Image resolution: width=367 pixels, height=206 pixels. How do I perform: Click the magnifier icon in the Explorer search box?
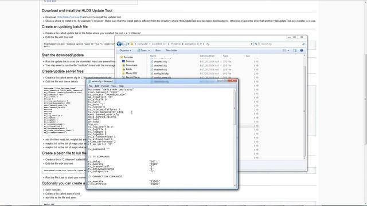303,44
